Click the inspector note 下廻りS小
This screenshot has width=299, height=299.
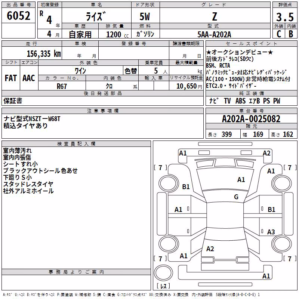tap(17, 177)
